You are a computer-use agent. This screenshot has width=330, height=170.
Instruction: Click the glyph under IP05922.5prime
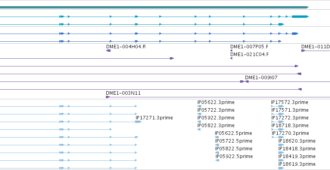click(x=218, y=160)
